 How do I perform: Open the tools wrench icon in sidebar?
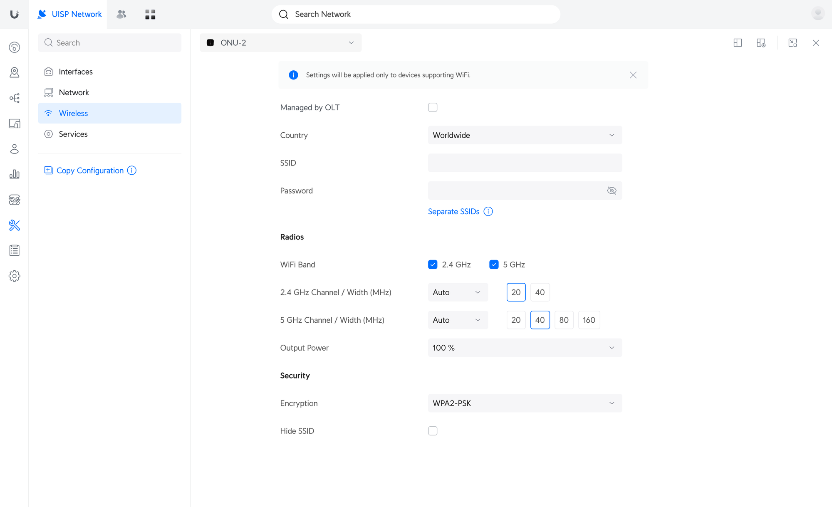pyautogui.click(x=14, y=225)
